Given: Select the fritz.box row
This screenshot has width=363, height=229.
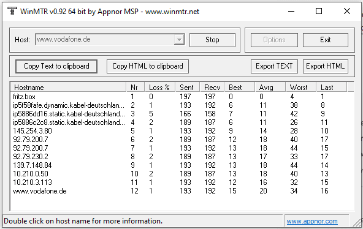Looking at the screenshot, I should [182, 97].
